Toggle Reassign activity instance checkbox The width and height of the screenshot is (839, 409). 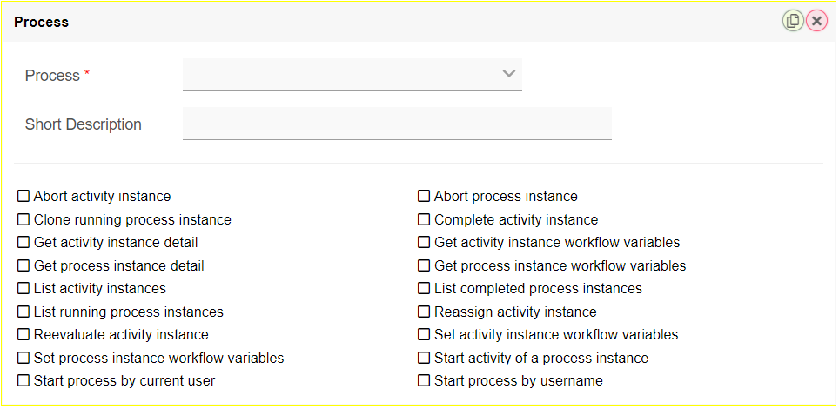pos(424,312)
